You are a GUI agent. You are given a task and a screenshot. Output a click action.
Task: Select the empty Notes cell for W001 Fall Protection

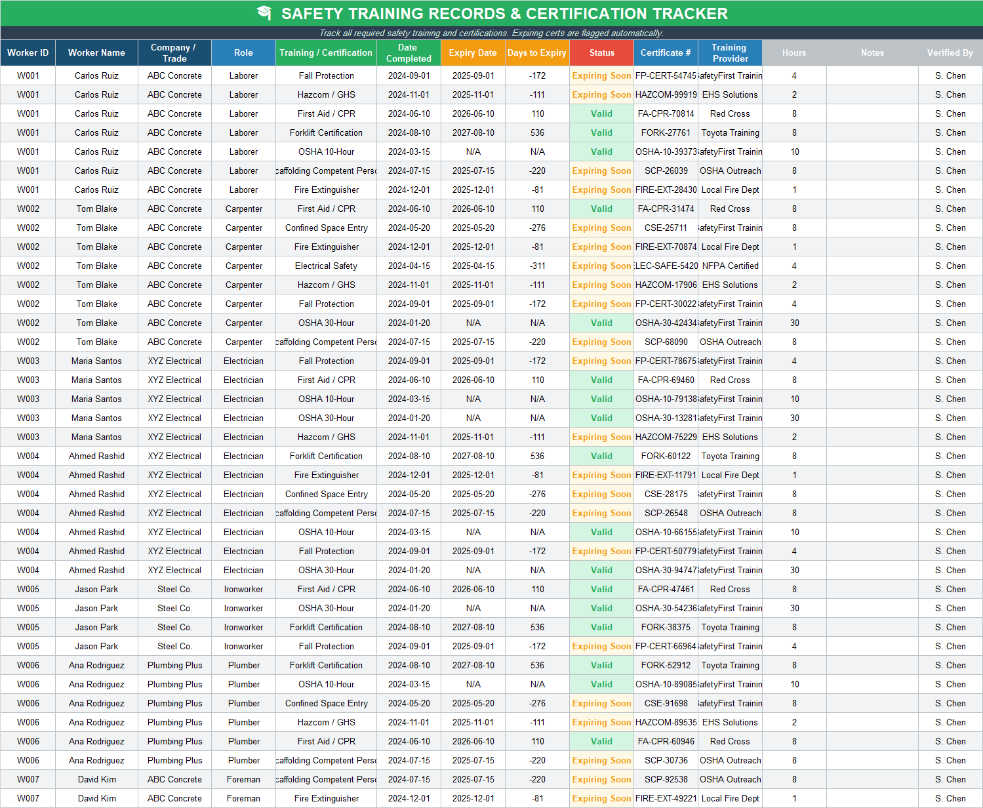[x=872, y=75]
